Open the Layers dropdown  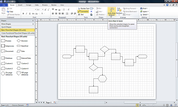144,12
